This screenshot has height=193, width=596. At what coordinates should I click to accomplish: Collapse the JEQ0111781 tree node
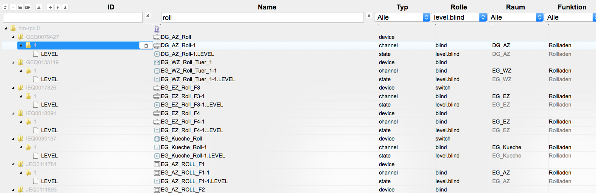[13, 164]
